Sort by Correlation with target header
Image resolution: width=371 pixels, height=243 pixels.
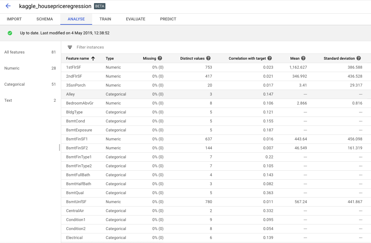(247, 58)
